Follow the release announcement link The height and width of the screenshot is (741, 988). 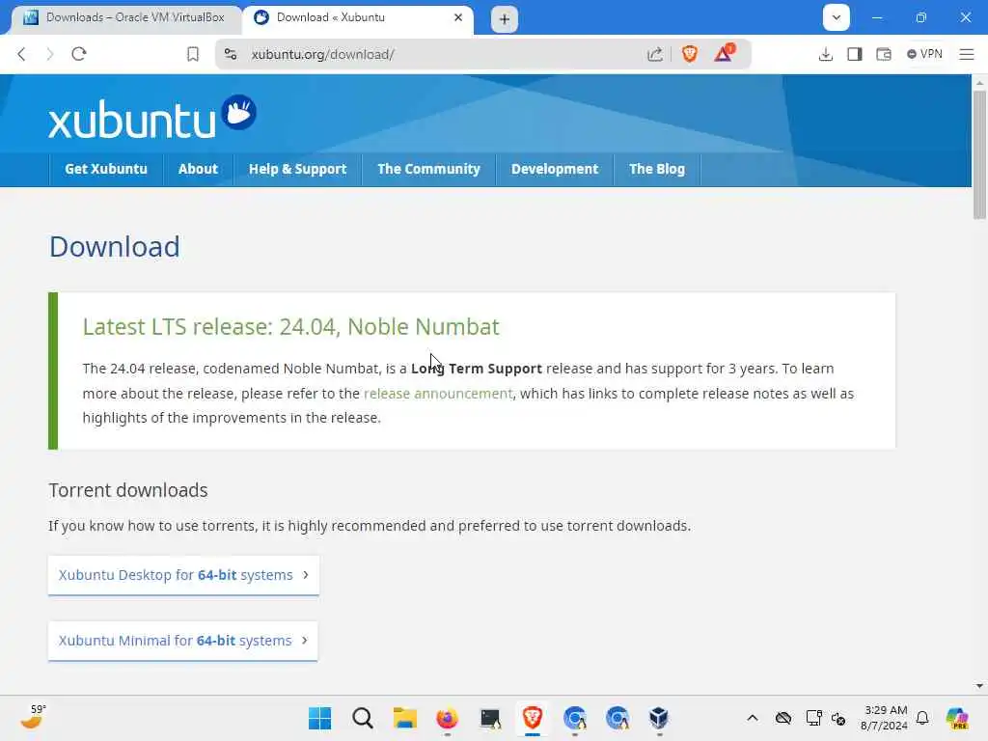click(x=438, y=394)
